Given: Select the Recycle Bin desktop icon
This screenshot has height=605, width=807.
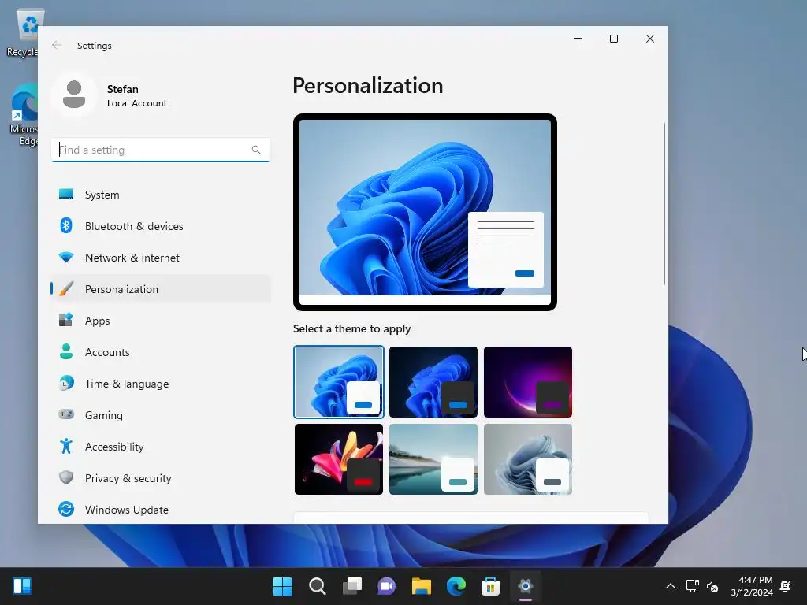Looking at the screenshot, I should tap(23, 32).
